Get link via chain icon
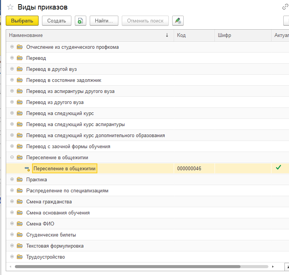Viewport: 289px width, 275px height. click(x=285, y=7)
